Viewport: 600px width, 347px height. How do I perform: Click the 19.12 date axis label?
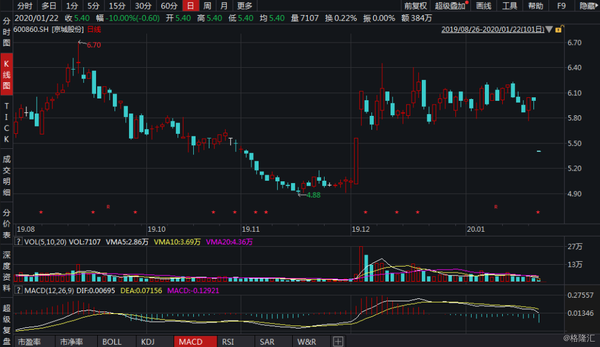[361, 229]
